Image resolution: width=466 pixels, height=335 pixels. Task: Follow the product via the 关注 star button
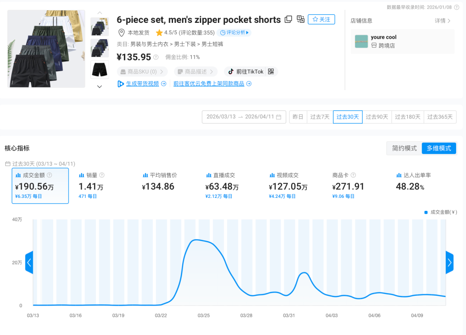pyautogui.click(x=321, y=19)
